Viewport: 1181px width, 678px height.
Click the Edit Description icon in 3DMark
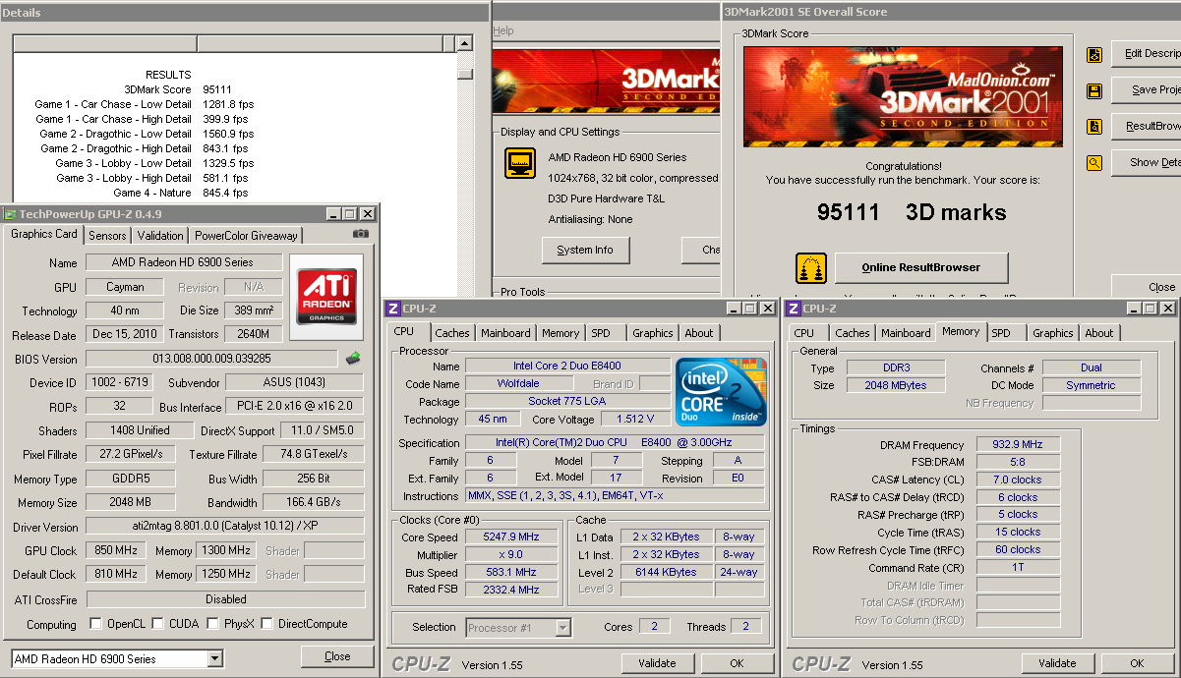point(1093,55)
